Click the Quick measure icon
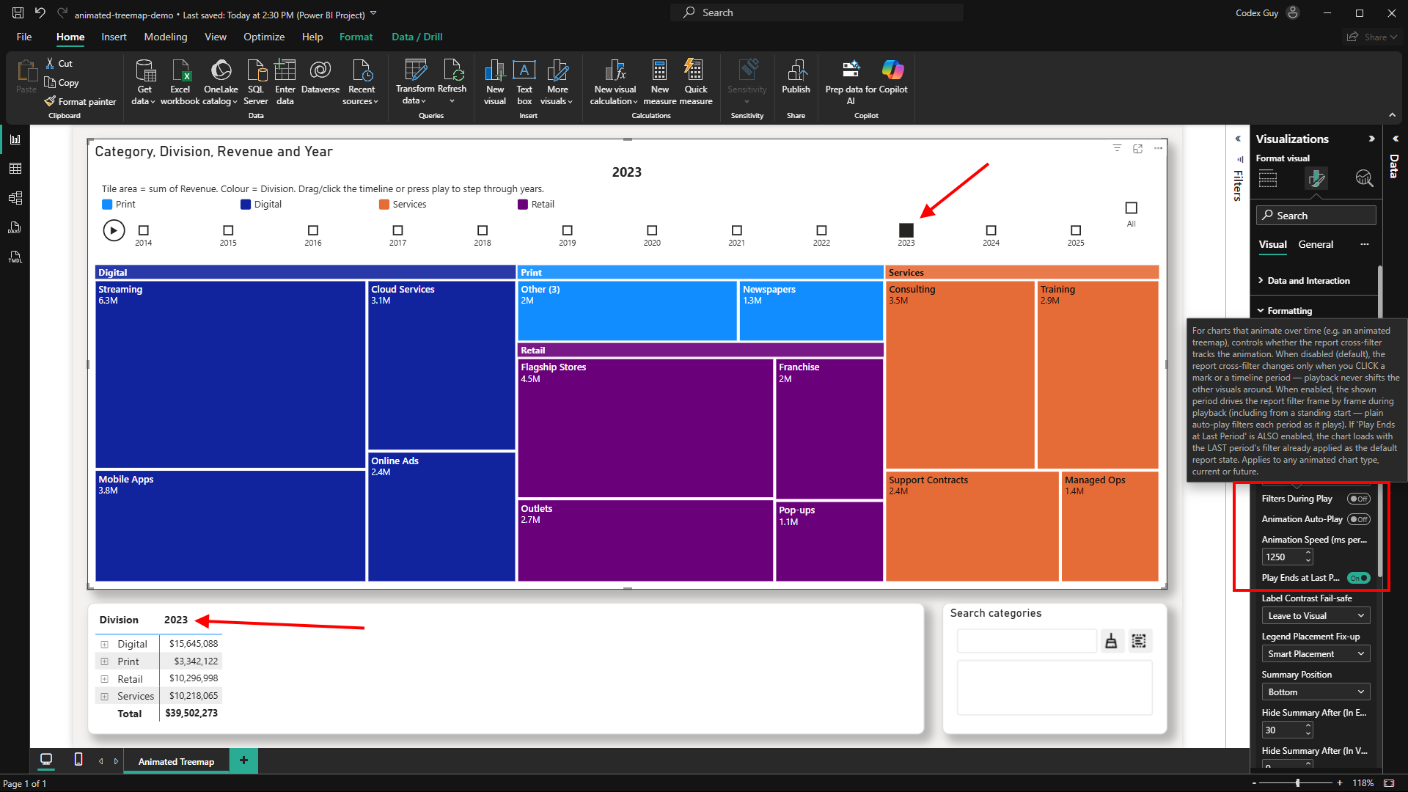This screenshot has width=1408, height=792. [x=695, y=81]
